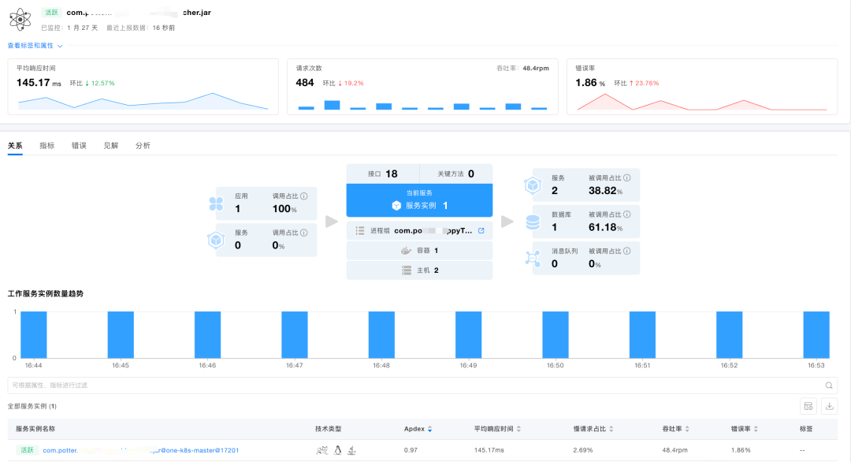Viewport: 851px width, 462px height.
Task: Sort by 错误率 using its column arrows
Action: pyautogui.click(x=754, y=428)
